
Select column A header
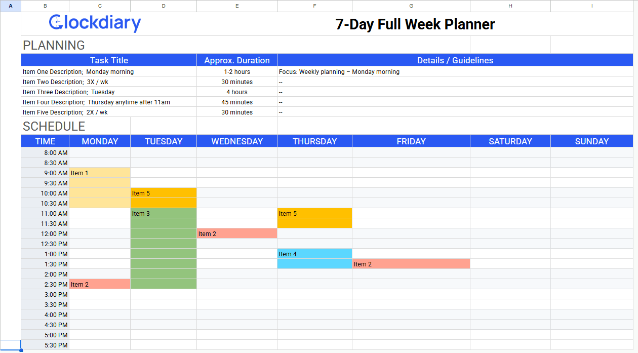pyautogui.click(x=11, y=6)
